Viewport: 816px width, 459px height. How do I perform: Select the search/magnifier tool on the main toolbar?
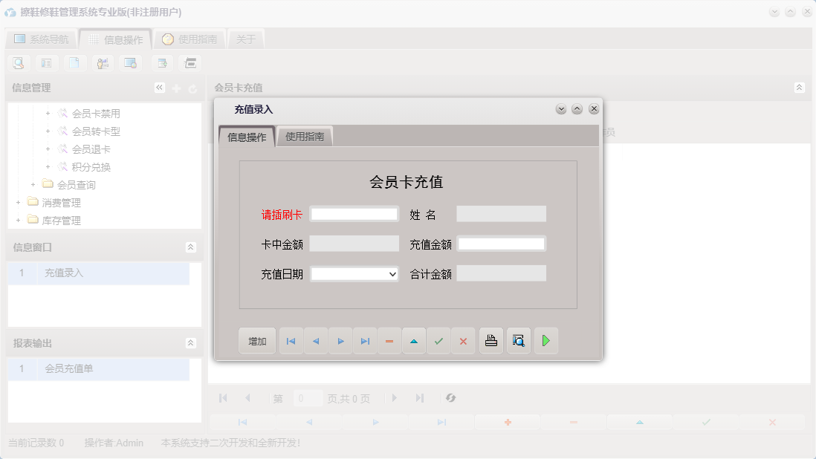click(18, 63)
